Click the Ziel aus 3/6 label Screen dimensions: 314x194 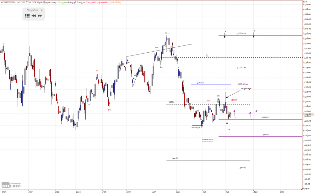(x=195, y=128)
